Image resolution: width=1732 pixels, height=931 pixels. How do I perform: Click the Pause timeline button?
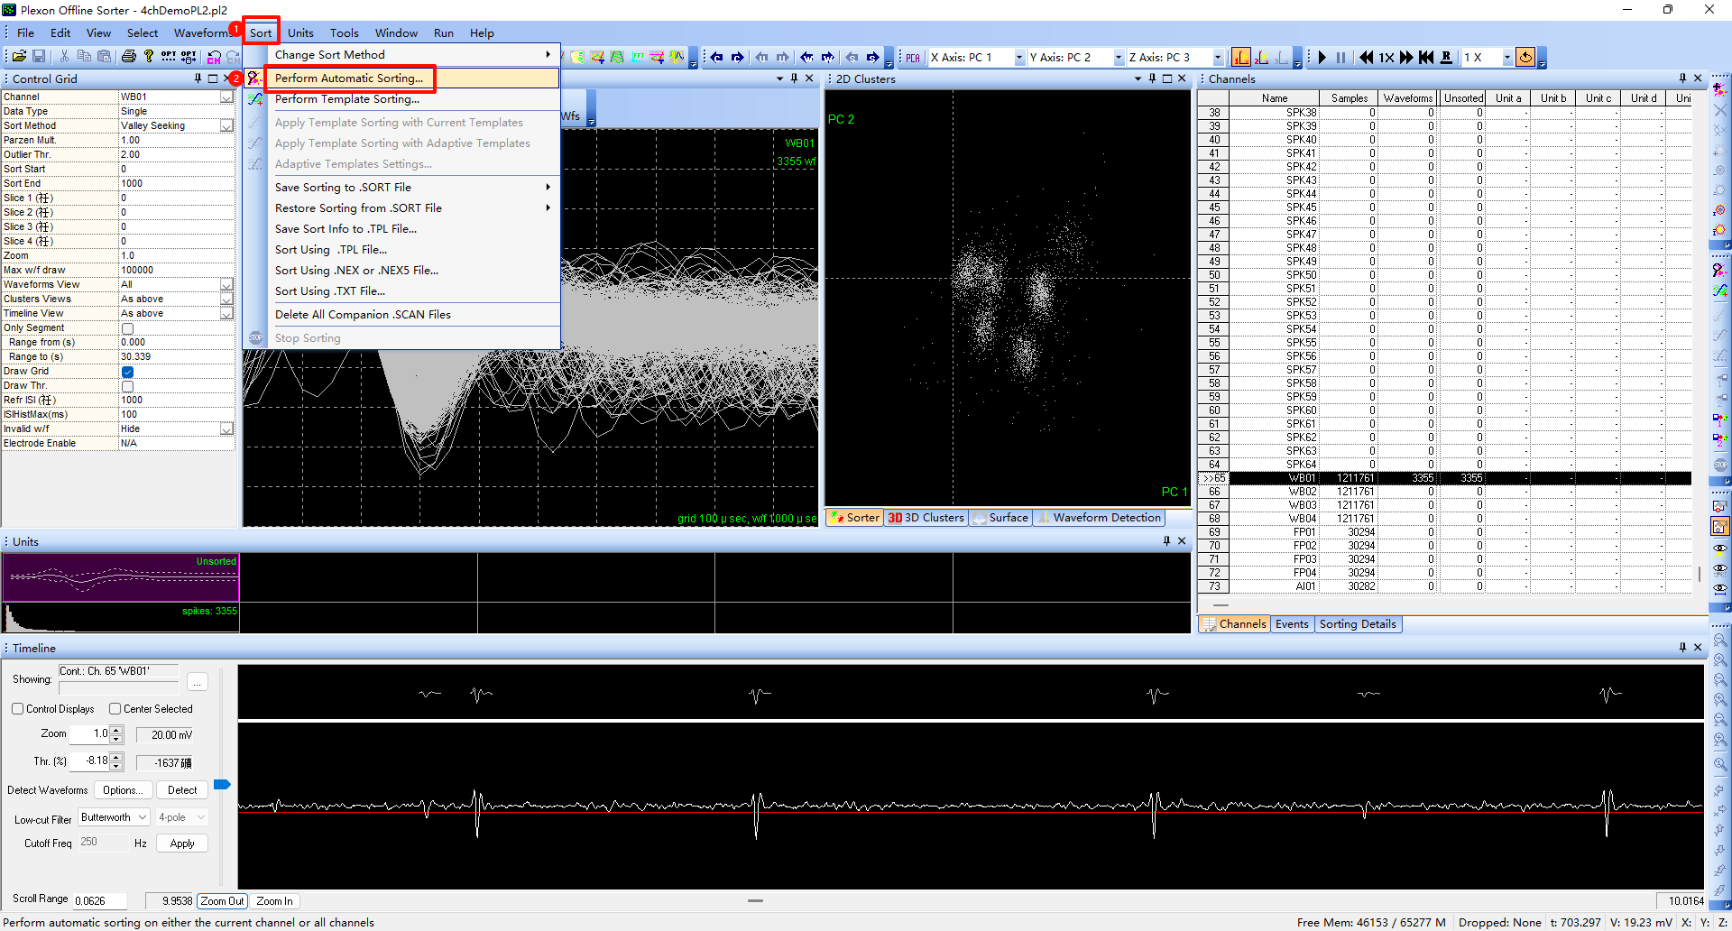pyautogui.click(x=1340, y=58)
